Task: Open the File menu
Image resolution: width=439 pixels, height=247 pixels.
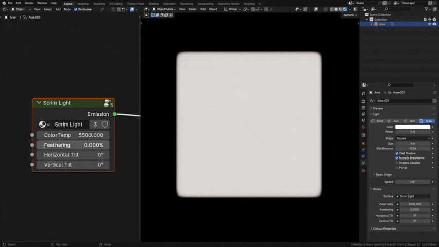Action: pyautogui.click(x=10, y=3)
